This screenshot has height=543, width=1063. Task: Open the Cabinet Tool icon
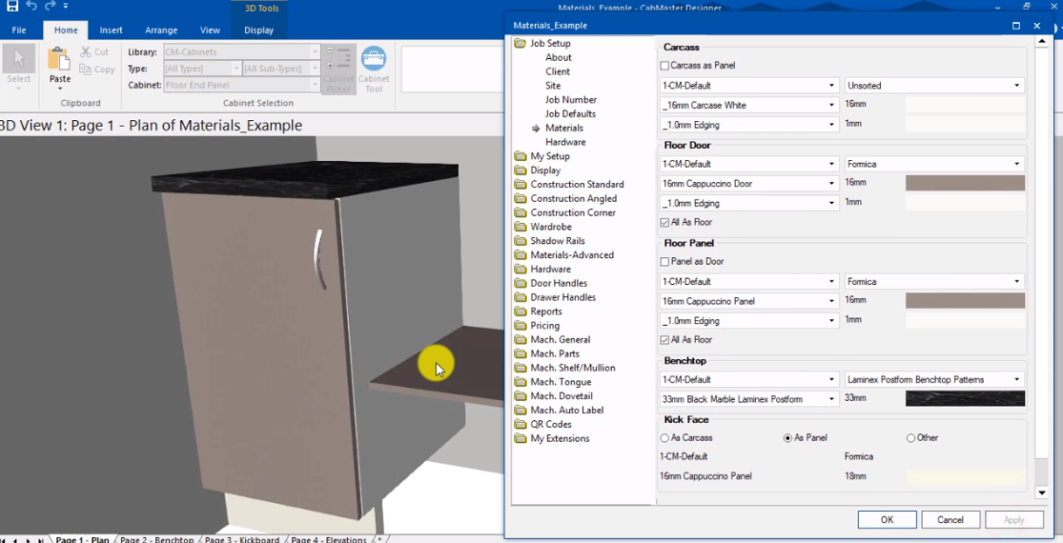374,59
